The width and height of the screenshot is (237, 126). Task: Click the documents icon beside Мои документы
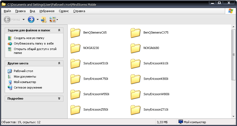coord(10,76)
